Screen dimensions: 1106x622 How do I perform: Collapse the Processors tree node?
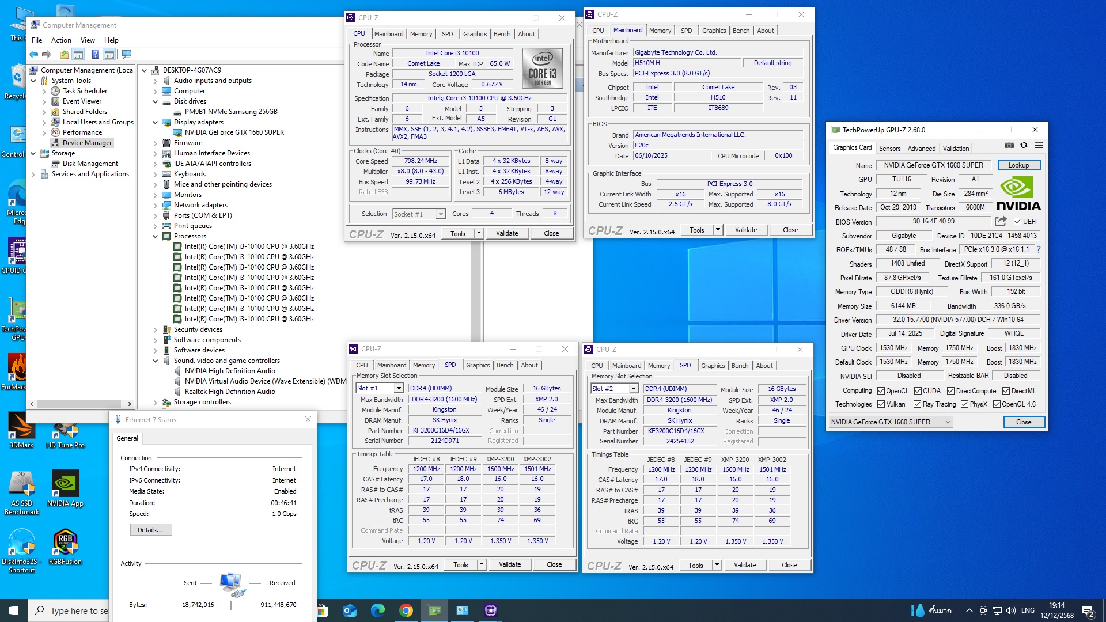click(155, 236)
